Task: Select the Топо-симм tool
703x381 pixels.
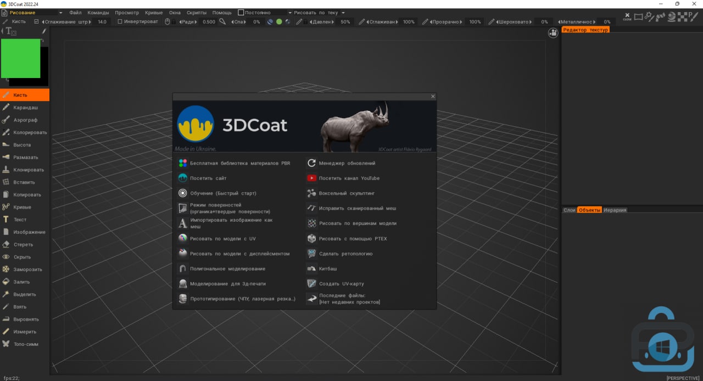Action: point(25,344)
